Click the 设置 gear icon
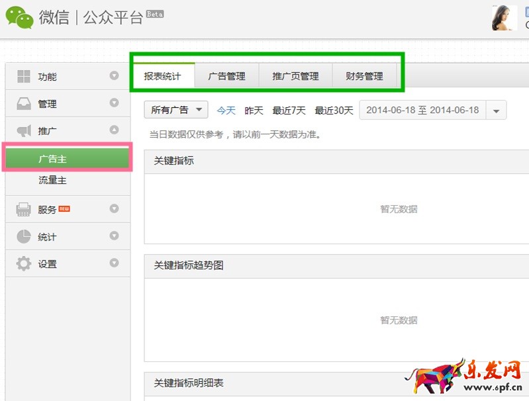 pos(24,264)
